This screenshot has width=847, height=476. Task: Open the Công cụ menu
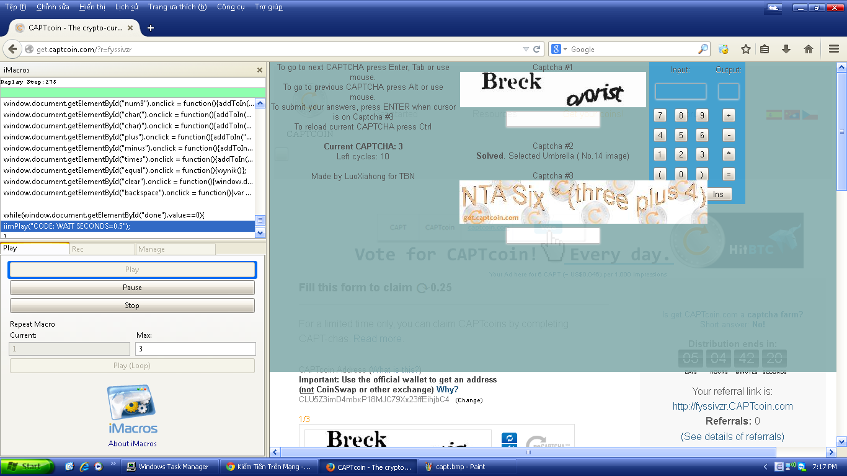point(231,7)
